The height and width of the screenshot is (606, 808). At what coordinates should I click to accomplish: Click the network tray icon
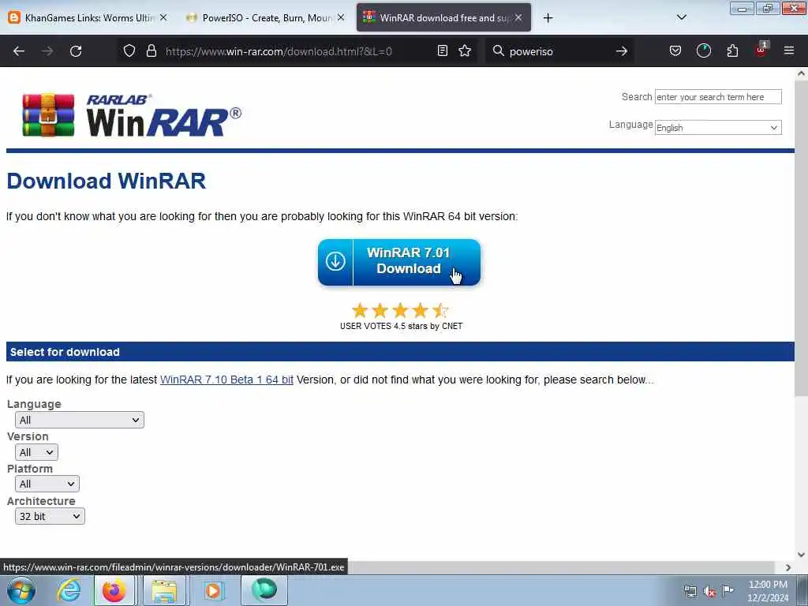point(690,592)
